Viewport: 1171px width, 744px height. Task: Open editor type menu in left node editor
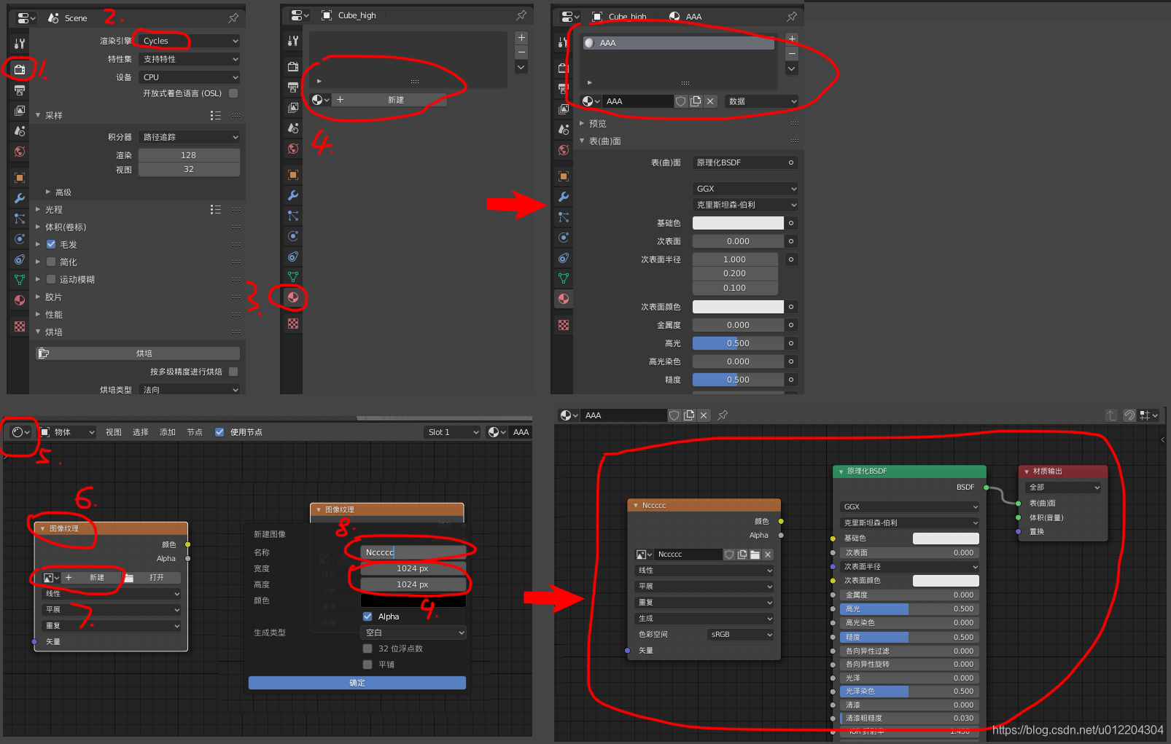[21, 432]
